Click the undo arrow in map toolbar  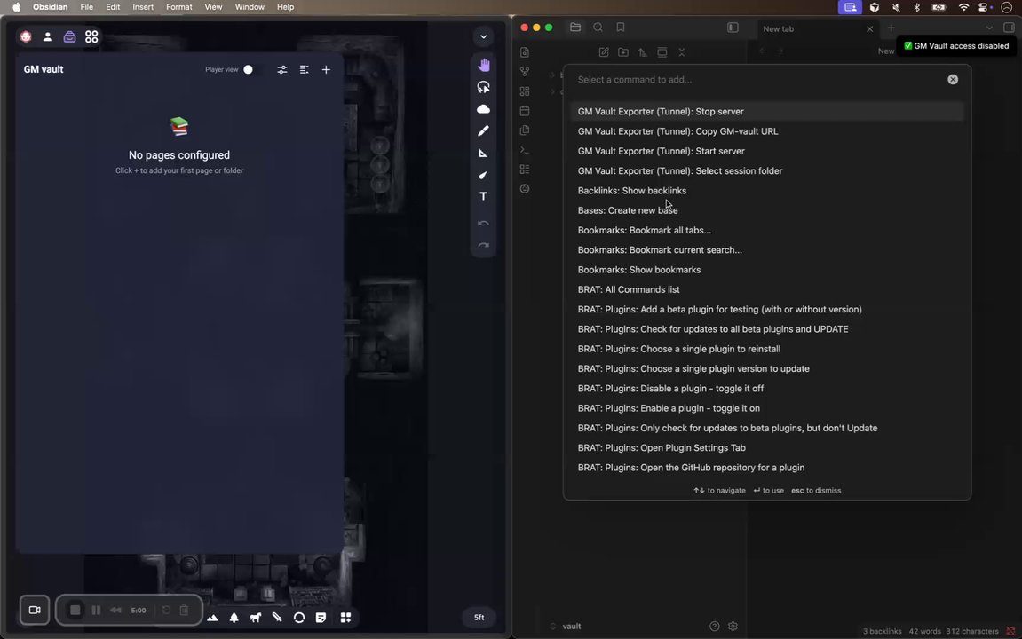point(483,224)
